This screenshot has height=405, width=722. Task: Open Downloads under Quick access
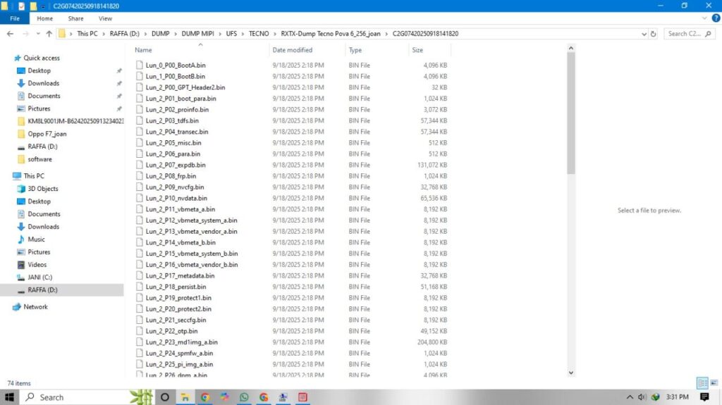[x=43, y=83]
